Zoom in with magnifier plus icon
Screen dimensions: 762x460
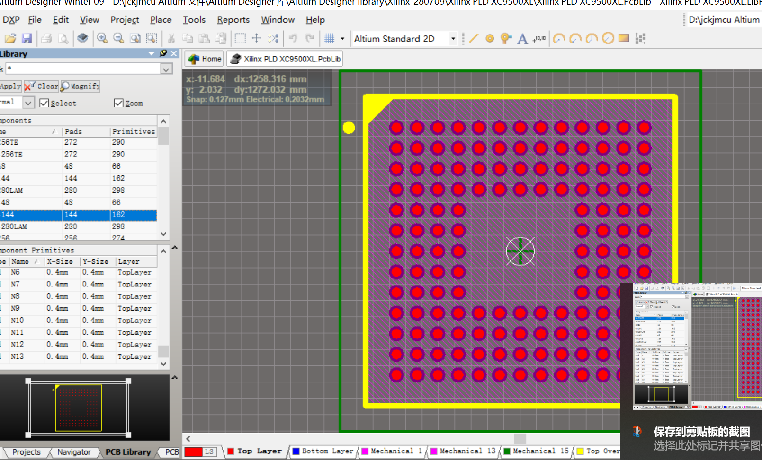pyautogui.click(x=102, y=39)
